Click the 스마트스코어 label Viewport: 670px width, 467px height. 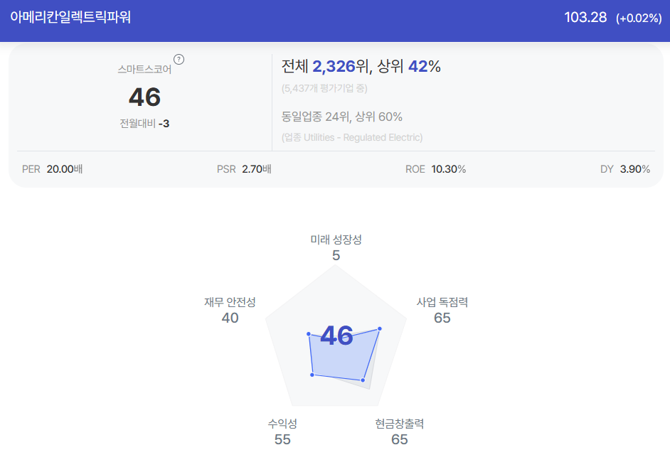coord(144,69)
